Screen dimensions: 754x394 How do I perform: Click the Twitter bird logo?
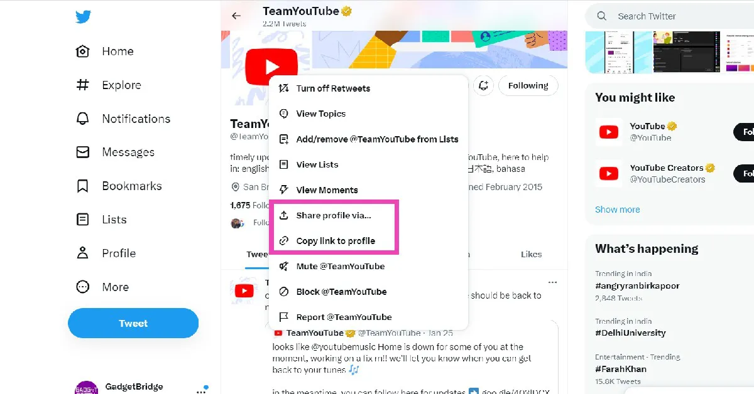click(x=84, y=17)
